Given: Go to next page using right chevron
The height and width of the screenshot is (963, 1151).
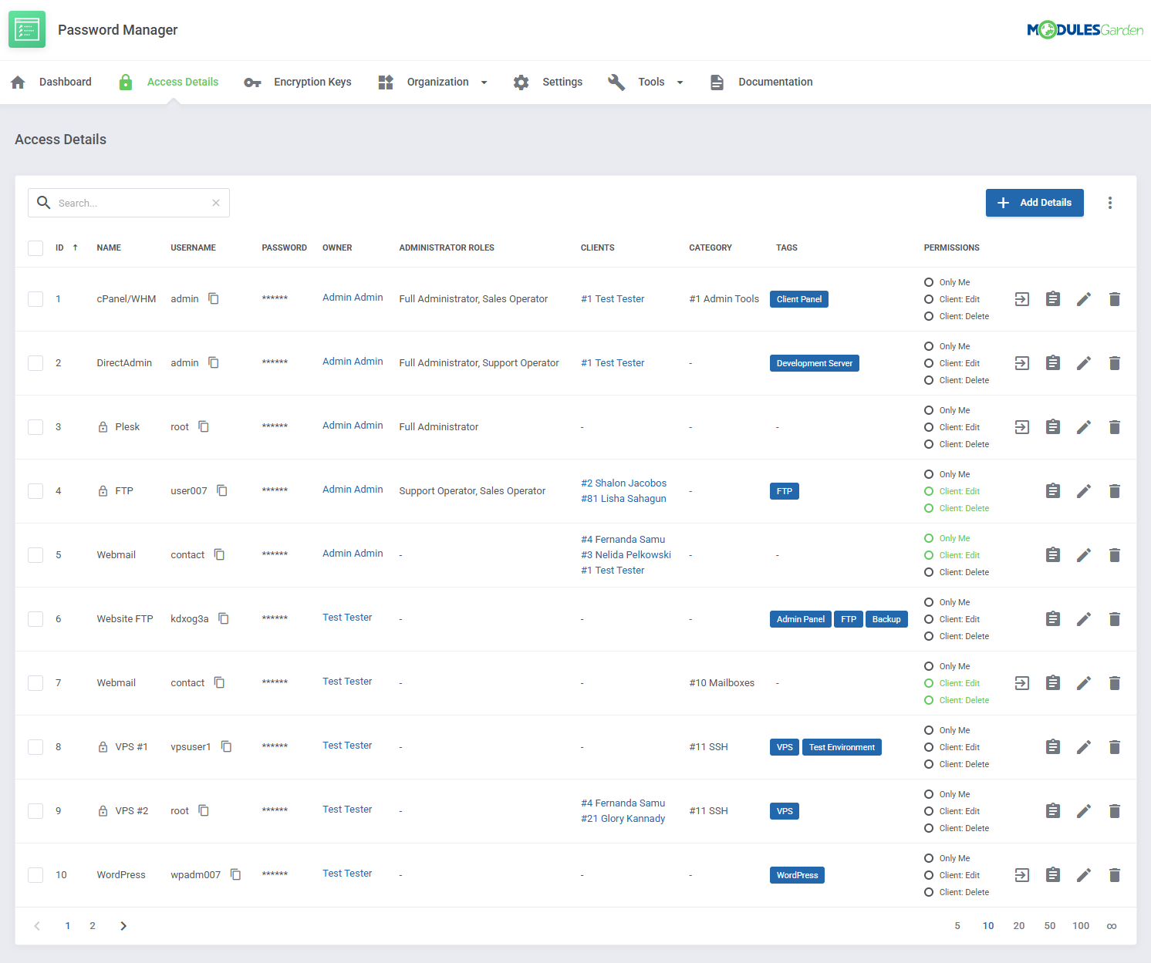Looking at the screenshot, I should tap(123, 926).
